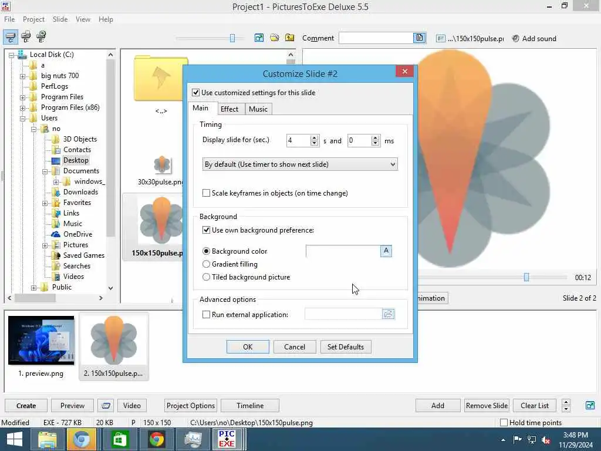Open File Explorer from the taskbar

tap(48, 439)
